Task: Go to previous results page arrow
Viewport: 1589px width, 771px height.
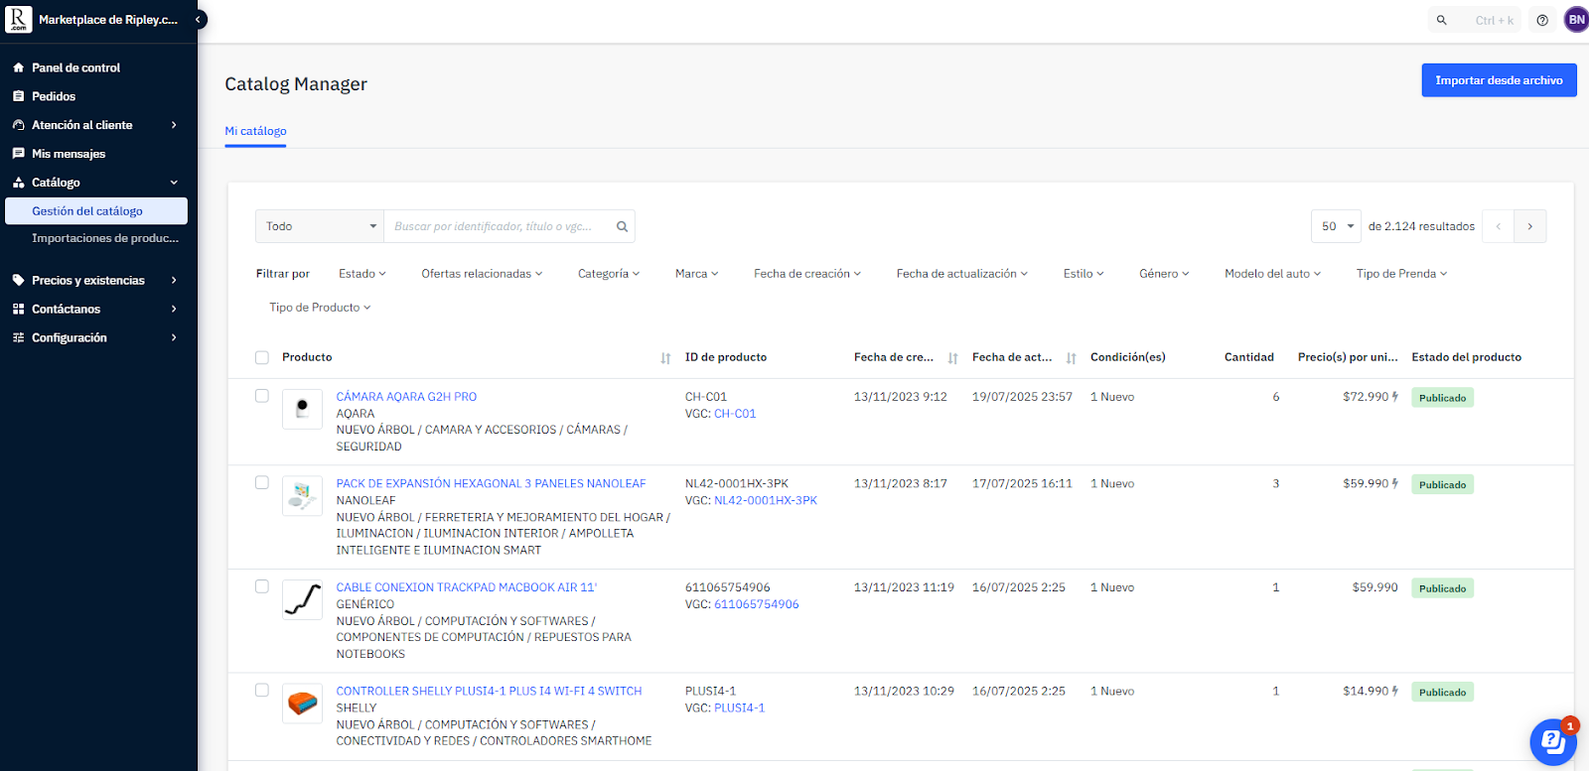Action: (1498, 226)
